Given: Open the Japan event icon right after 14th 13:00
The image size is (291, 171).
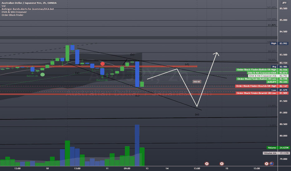Looking at the screenshot, I should [x=207, y=164].
